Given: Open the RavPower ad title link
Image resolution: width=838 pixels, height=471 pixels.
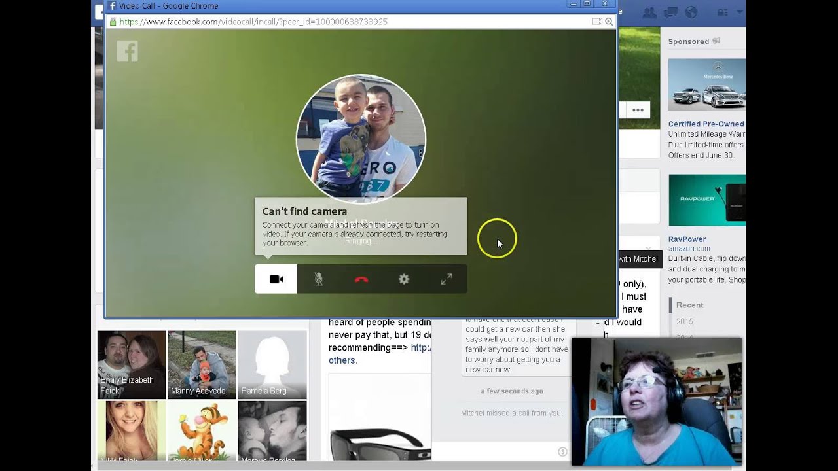Looking at the screenshot, I should tap(687, 239).
